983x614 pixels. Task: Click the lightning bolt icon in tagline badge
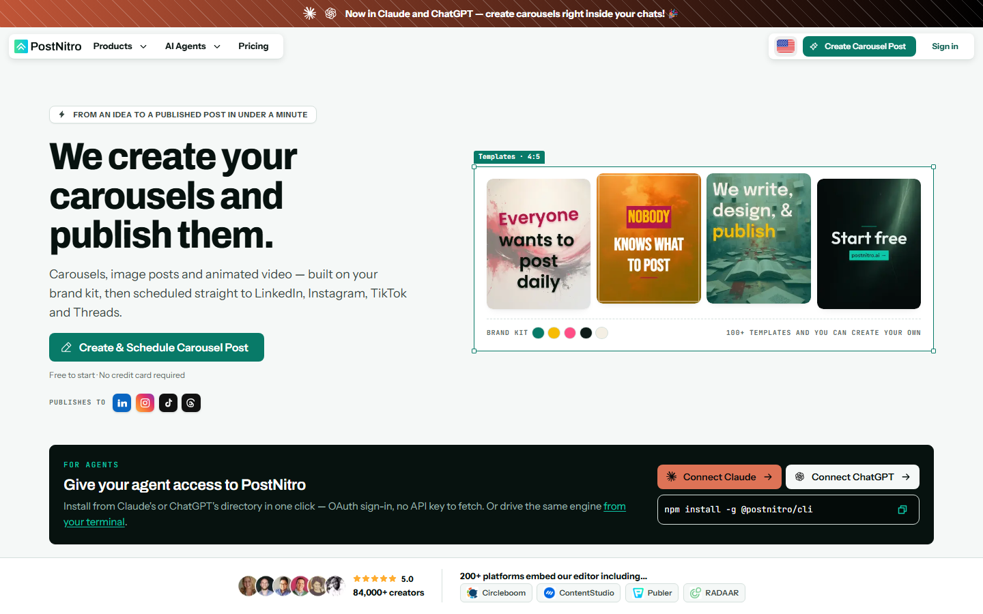pos(62,115)
